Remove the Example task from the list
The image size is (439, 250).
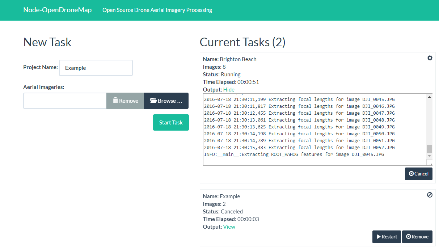(x=417, y=237)
